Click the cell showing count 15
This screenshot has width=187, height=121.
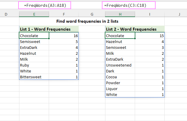[150, 36]
